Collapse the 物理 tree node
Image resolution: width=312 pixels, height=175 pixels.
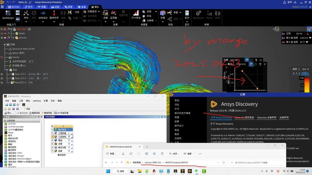tap(5, 45)
